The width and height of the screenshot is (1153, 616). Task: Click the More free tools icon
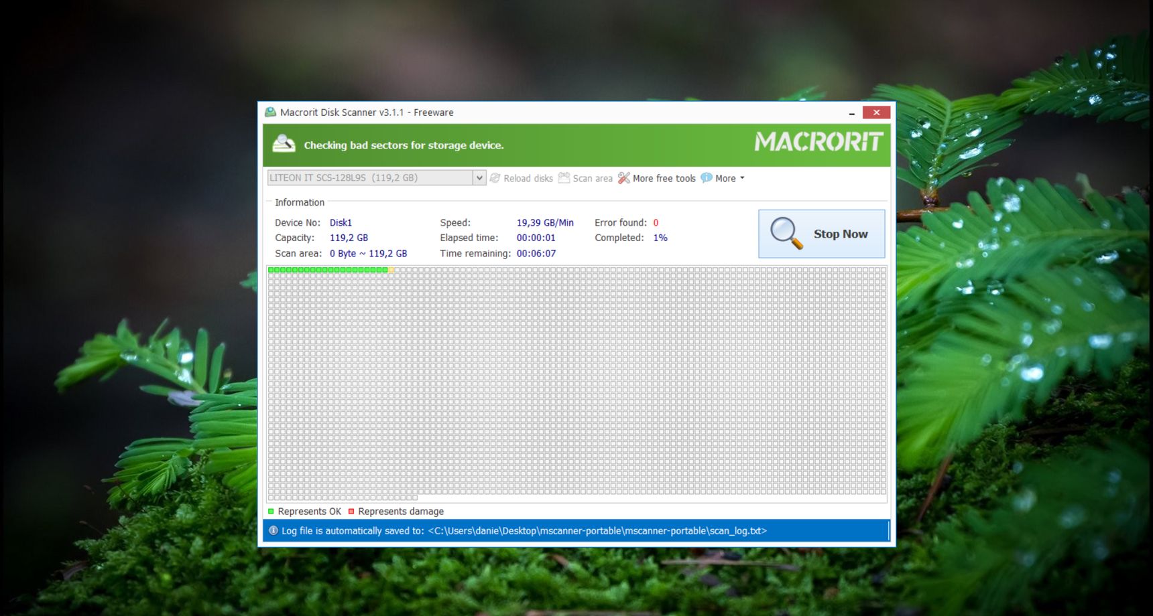[623, 177]
